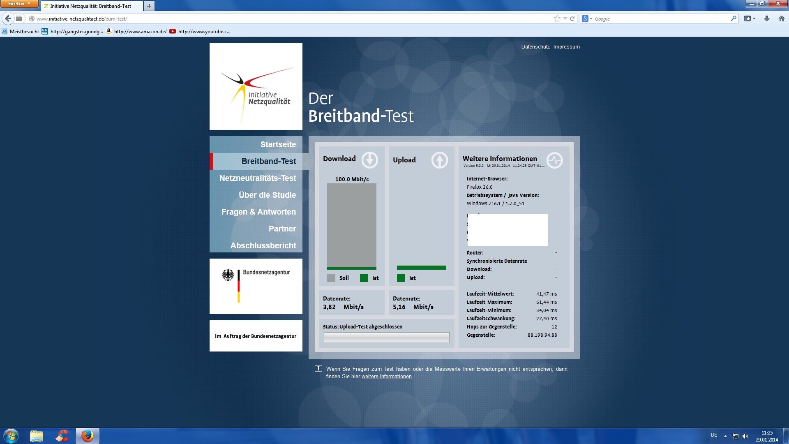Open the Firefox downloads arrow icon

[x=766, y=18]
